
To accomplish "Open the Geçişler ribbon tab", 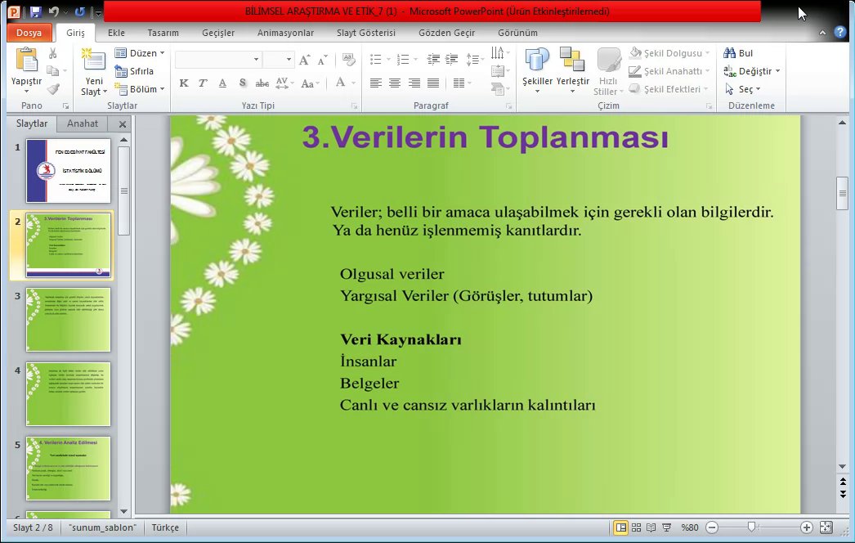I will click(218, 33).
